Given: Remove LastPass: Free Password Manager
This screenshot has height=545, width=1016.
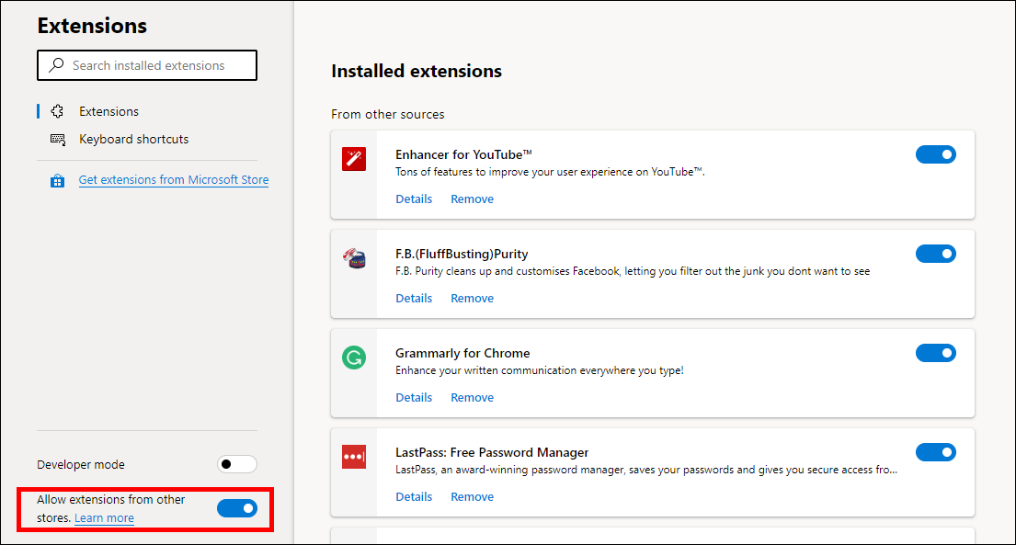Looking at the screenshot, I should [x=473, y=496].
